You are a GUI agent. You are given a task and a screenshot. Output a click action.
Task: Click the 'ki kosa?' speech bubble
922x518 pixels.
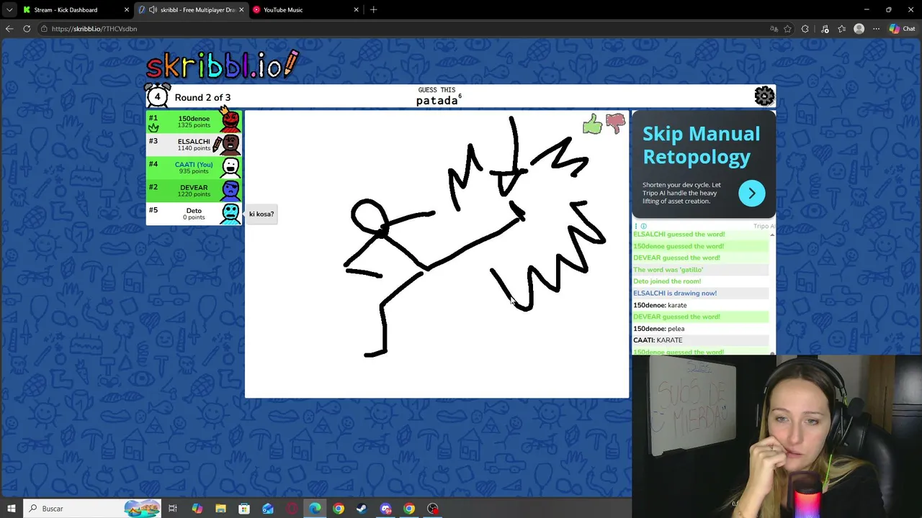(x=261, y=214)
